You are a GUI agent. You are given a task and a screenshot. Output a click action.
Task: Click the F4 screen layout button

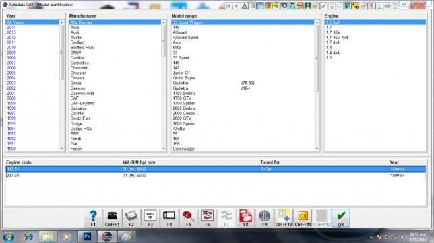pyautogui.click(x=169, y=218)
